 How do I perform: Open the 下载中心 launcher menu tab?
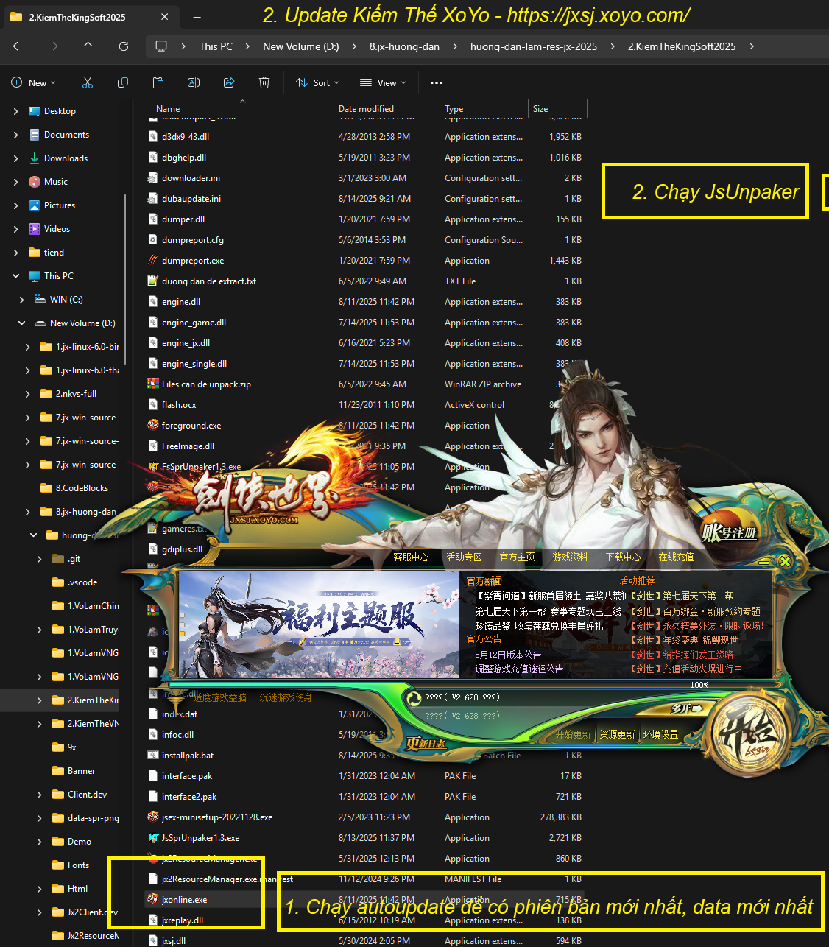pos(623,557)
